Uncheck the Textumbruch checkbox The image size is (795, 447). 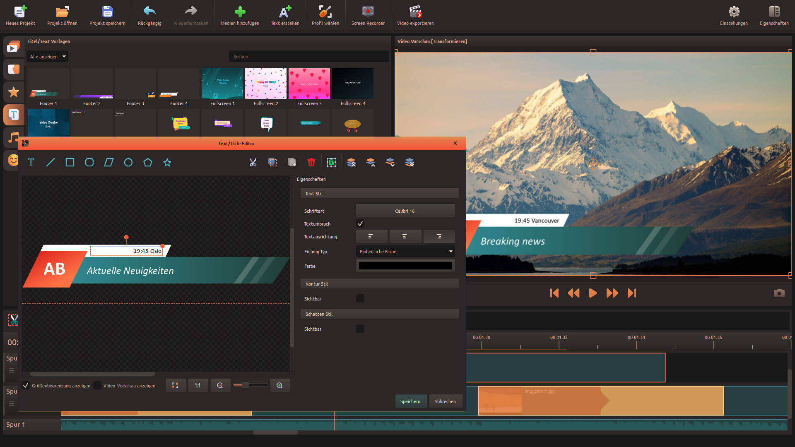point(360,223)
